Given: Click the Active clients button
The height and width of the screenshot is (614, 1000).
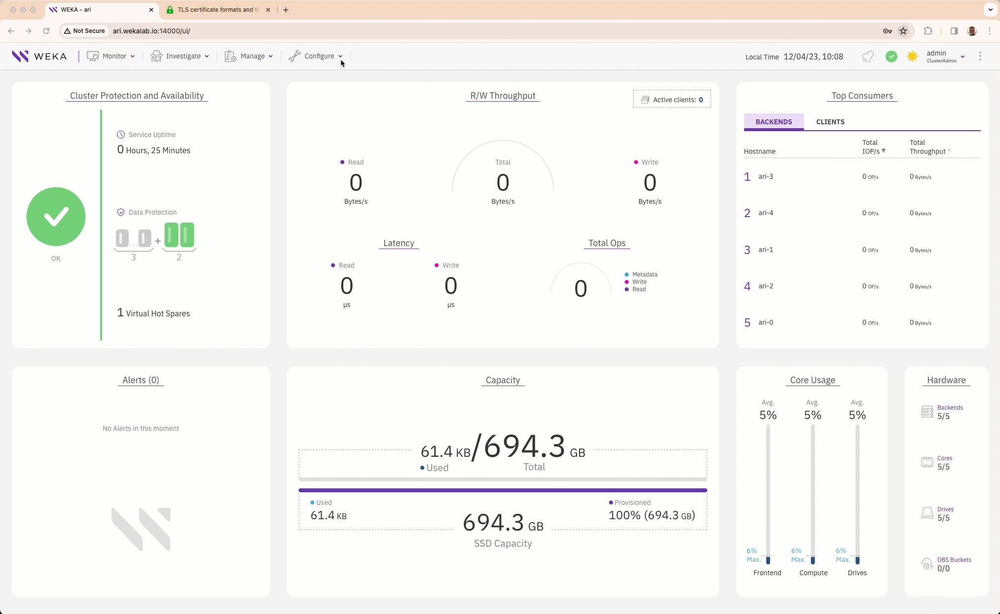Looking at the screenshot, I should tap(672, 100).
